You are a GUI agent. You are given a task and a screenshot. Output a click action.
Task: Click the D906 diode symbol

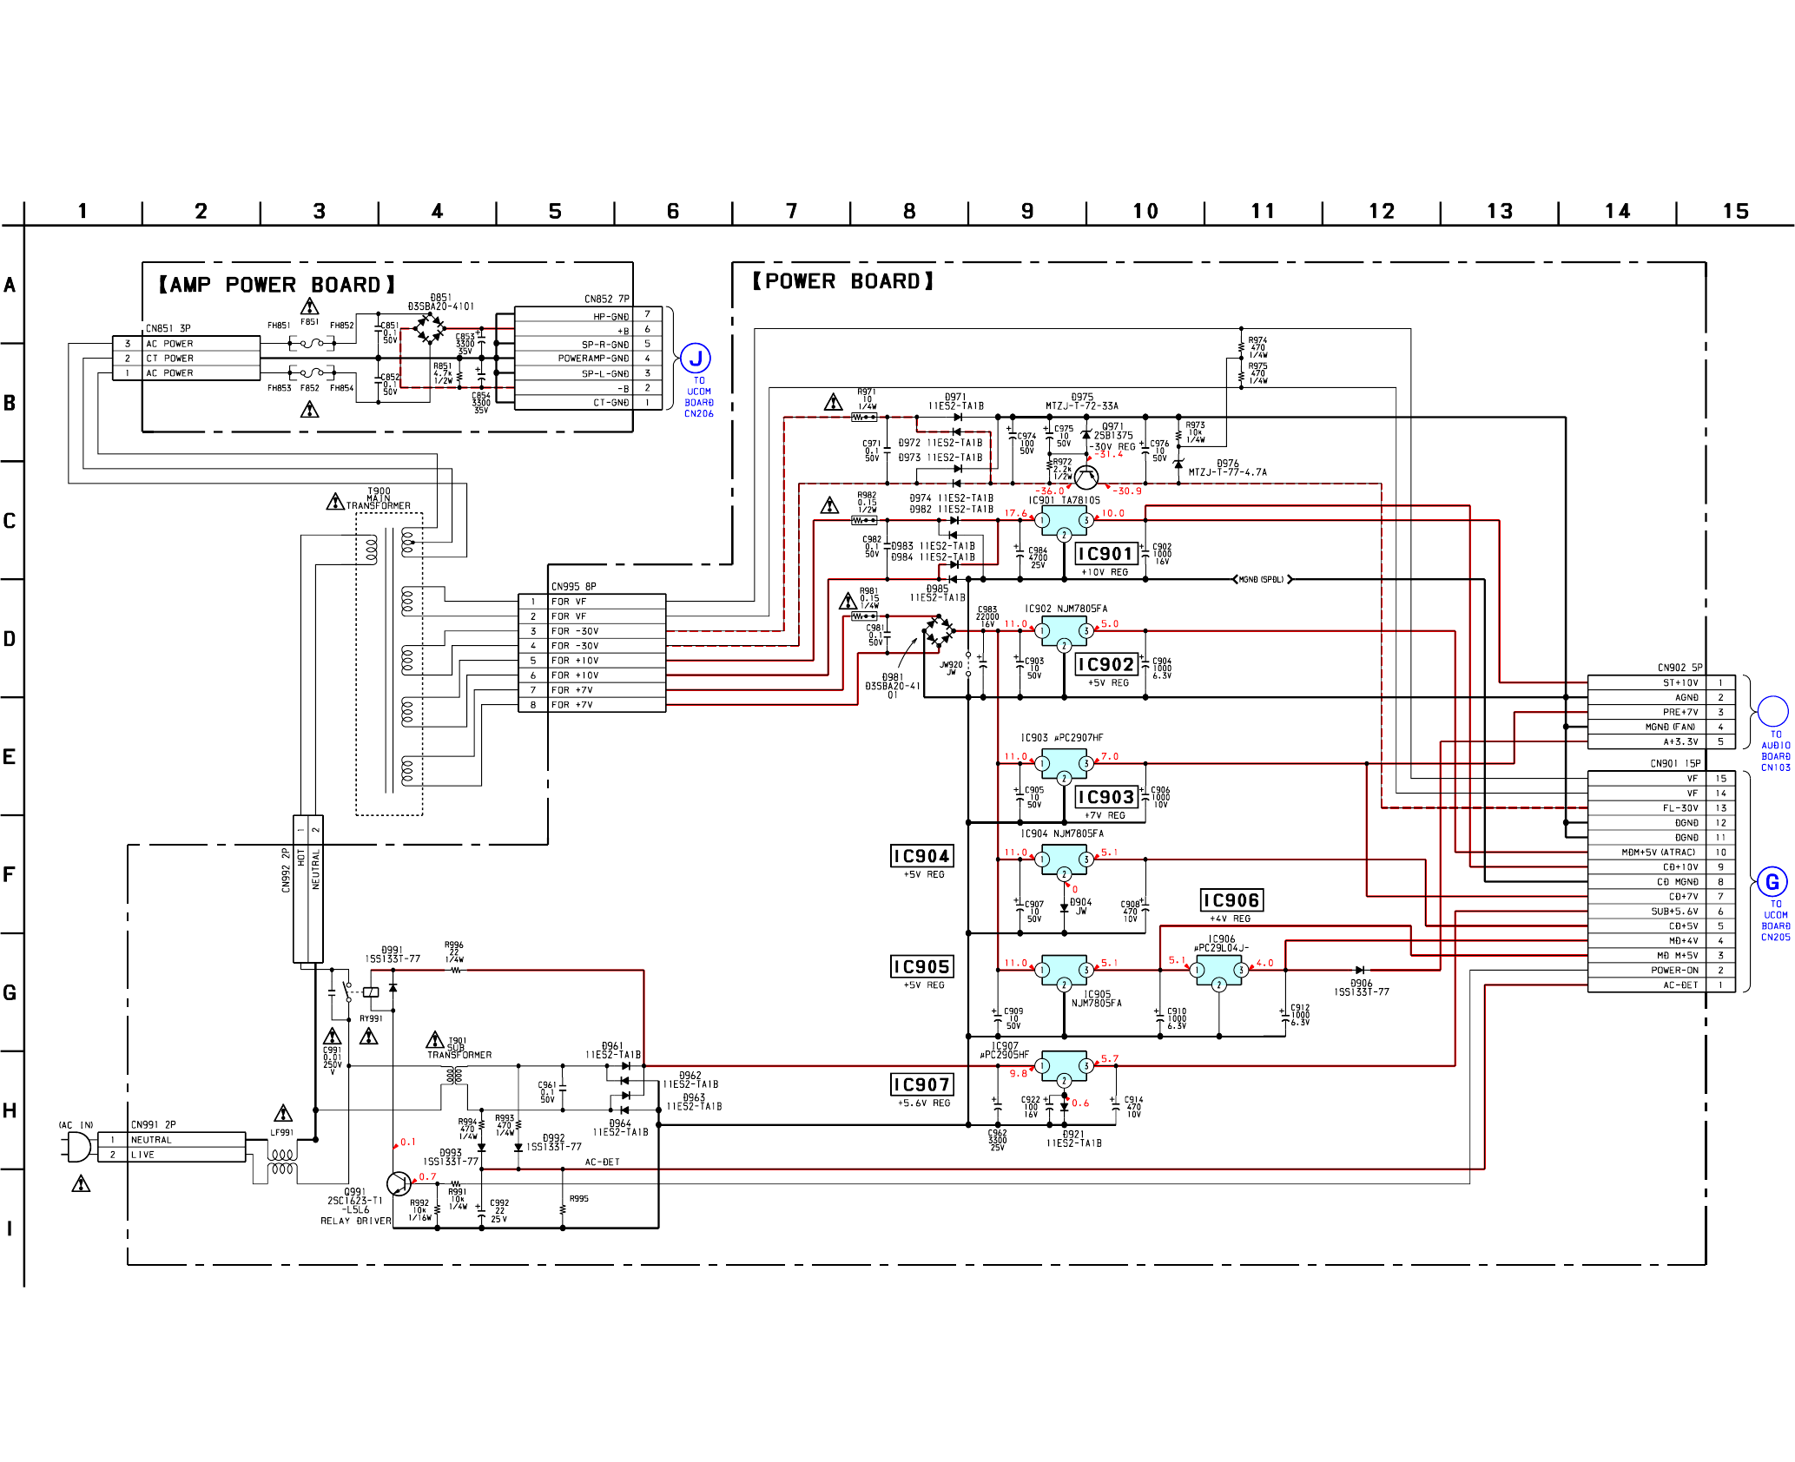pos(1360,970)
